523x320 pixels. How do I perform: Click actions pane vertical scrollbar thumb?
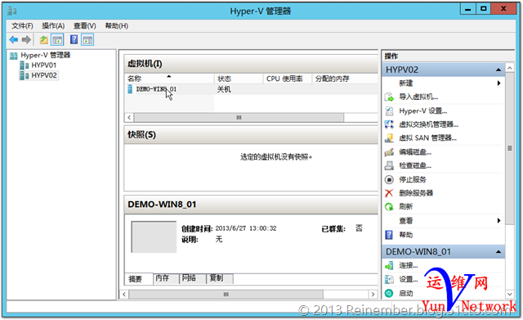click(510, 148)
